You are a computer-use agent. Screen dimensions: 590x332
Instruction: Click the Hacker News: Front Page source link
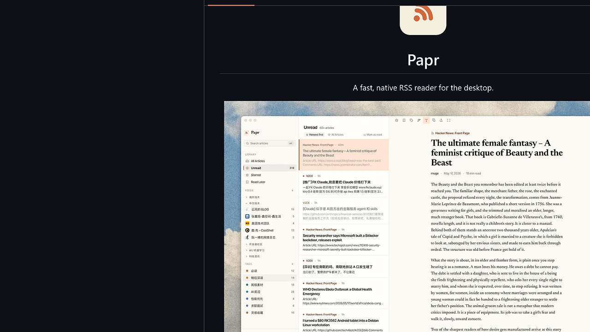pos(452,133)
